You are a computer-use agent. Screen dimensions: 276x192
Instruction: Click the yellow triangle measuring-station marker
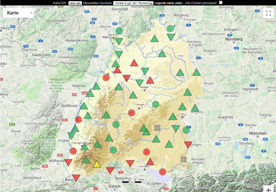[97, 164]
